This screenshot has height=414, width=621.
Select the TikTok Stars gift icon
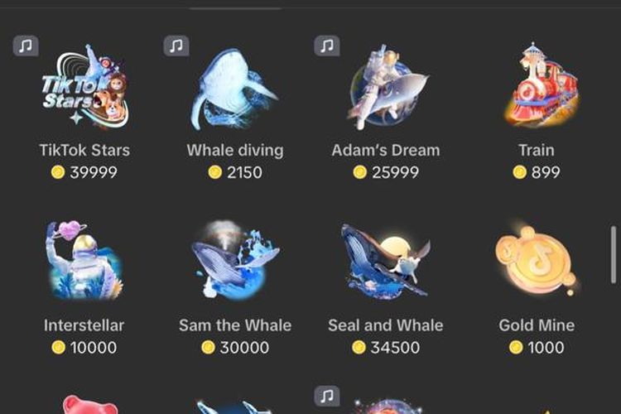click(85, 87)
